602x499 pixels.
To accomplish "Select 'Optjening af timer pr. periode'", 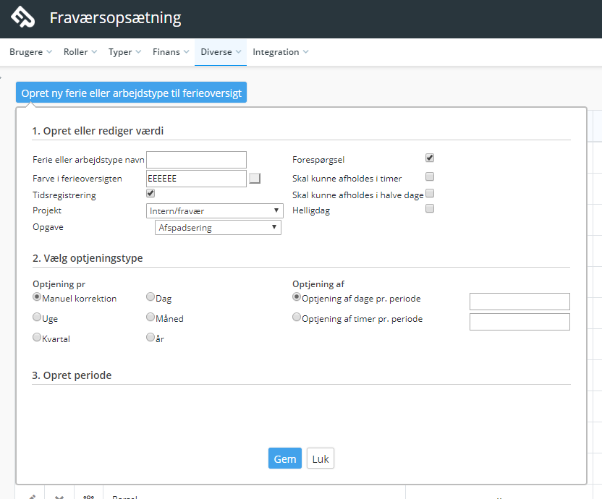I will [x=297, y=317].
